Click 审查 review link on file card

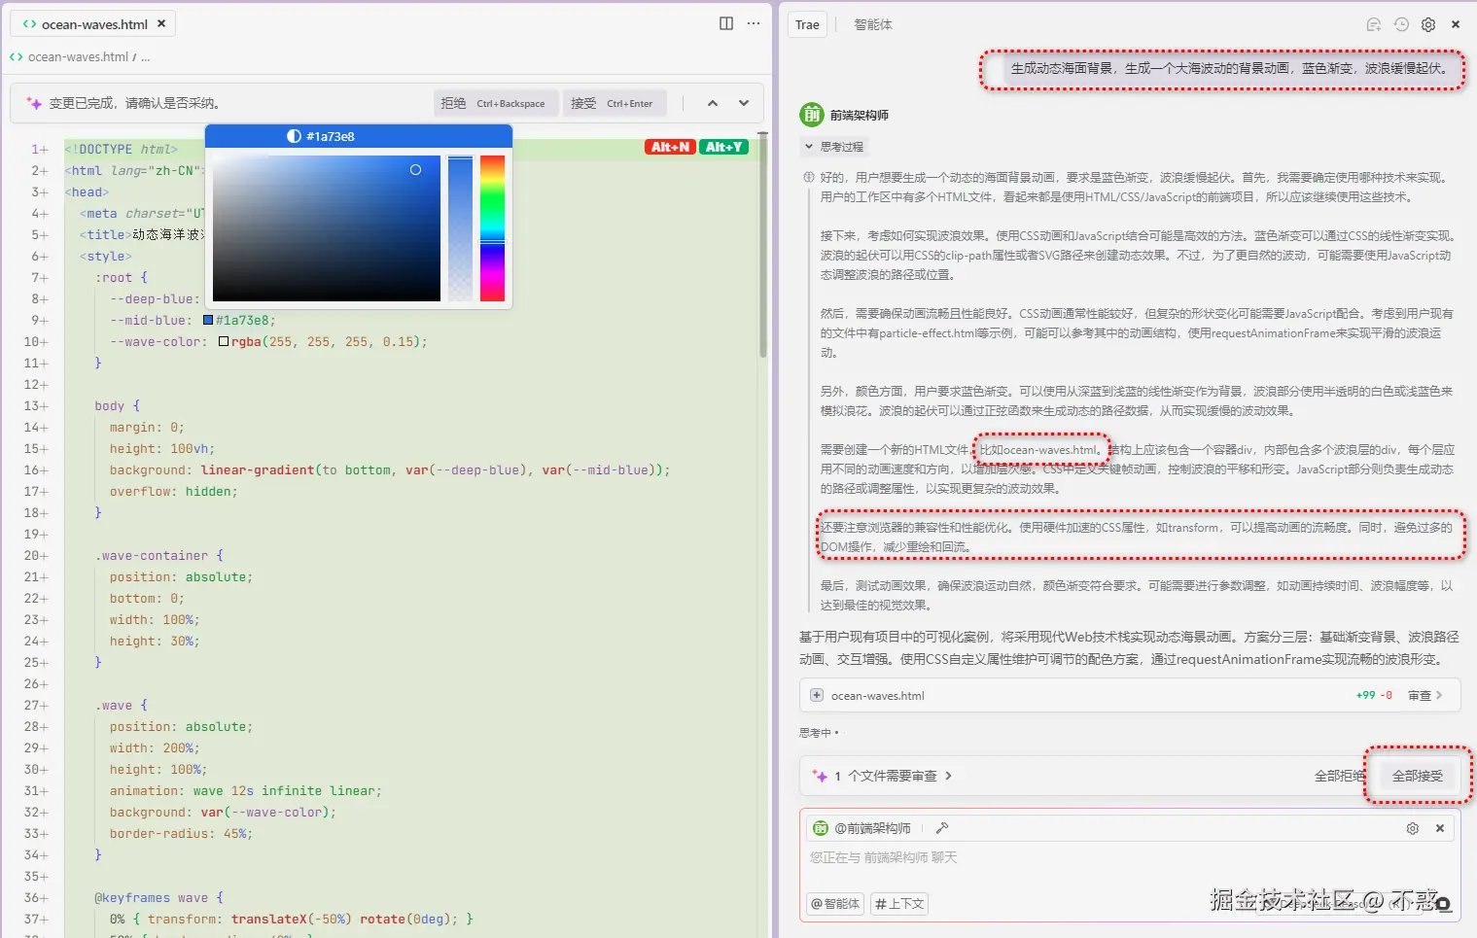point(1425,695)
